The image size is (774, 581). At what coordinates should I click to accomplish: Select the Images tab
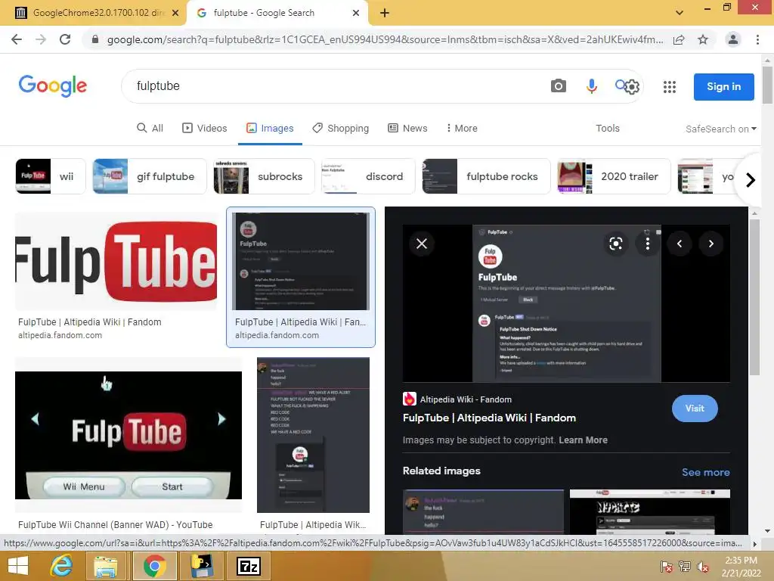click(270, 128)
